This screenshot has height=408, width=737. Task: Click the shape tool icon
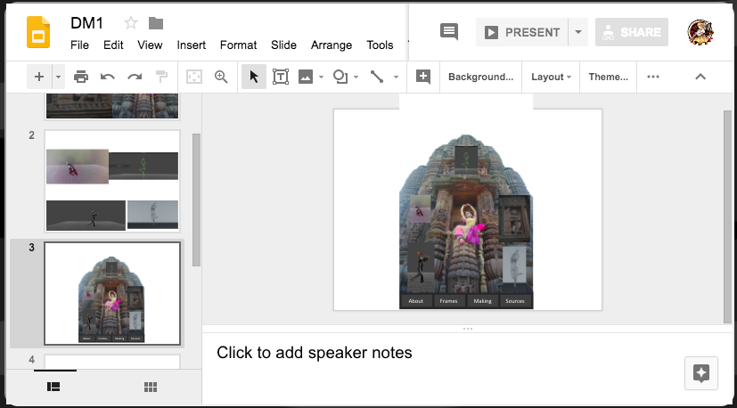pos(340,77)
